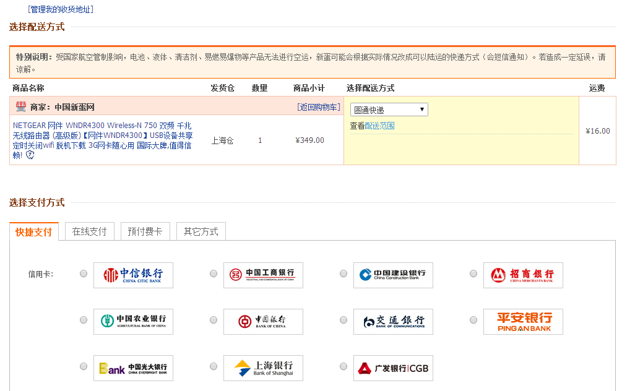Open the 圆通快递 delivery method dropdown
635x391 pixels.
pyautogui.click(x=389, y=110)
